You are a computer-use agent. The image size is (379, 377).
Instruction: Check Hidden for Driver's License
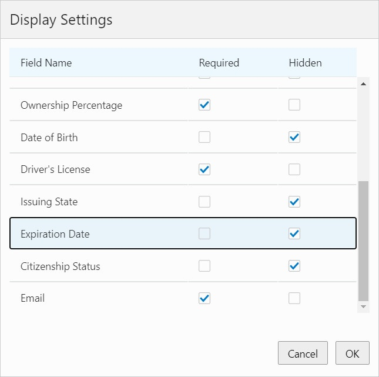(x=294, y=169)
